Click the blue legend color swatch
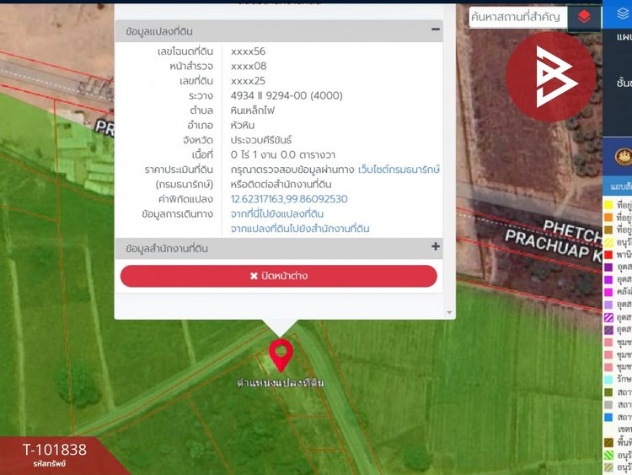The width and height of the screenshot is (632, 475). [x=608, y=417]
